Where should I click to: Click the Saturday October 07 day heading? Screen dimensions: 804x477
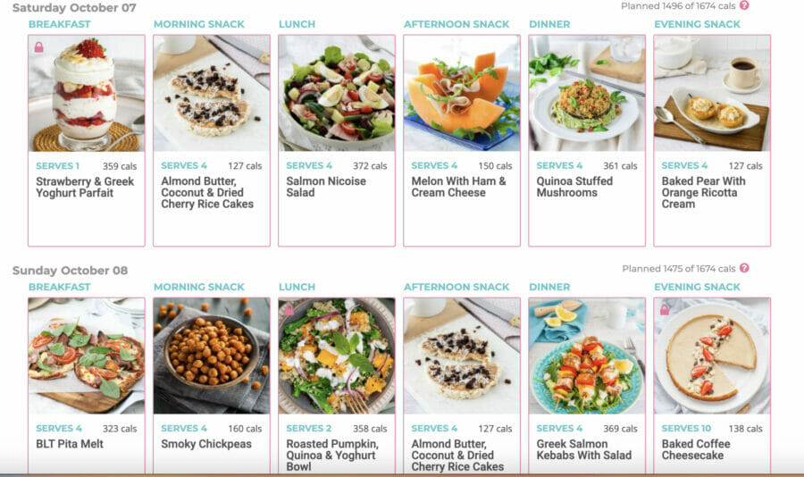[74, 8]
